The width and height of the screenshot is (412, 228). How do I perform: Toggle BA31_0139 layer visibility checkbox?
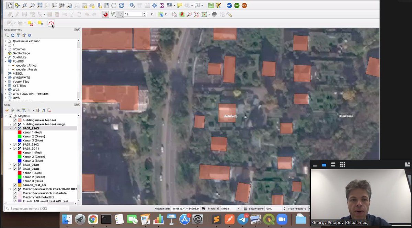coord(15,165)
